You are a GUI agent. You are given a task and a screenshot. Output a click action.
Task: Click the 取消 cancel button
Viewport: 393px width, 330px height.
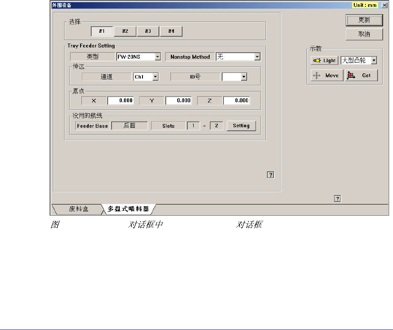pyautogui.click(x=364, y=34)
